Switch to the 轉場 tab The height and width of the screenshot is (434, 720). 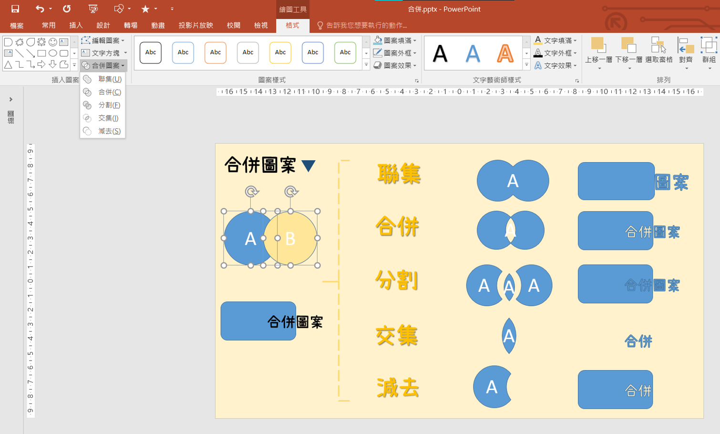tap(131, 25)
